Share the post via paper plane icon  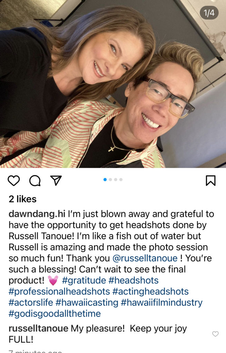point(56,180)
